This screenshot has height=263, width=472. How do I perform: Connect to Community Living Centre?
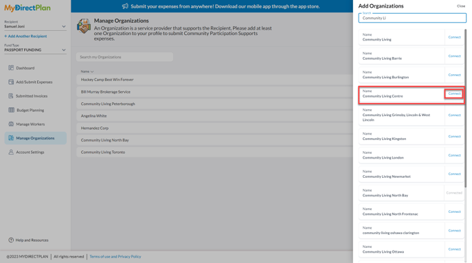coord(454,93)
